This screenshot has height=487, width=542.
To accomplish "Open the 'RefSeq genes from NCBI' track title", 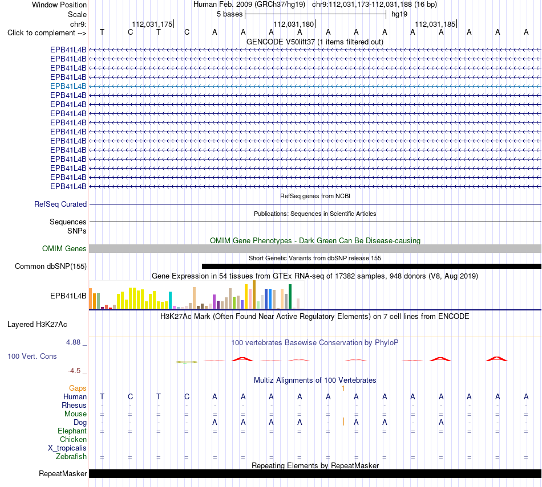I will 315,196.
